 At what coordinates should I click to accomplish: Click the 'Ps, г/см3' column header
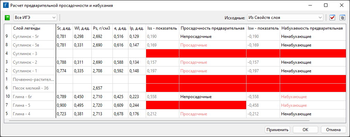pyautogui.click(x=102, y=28)
